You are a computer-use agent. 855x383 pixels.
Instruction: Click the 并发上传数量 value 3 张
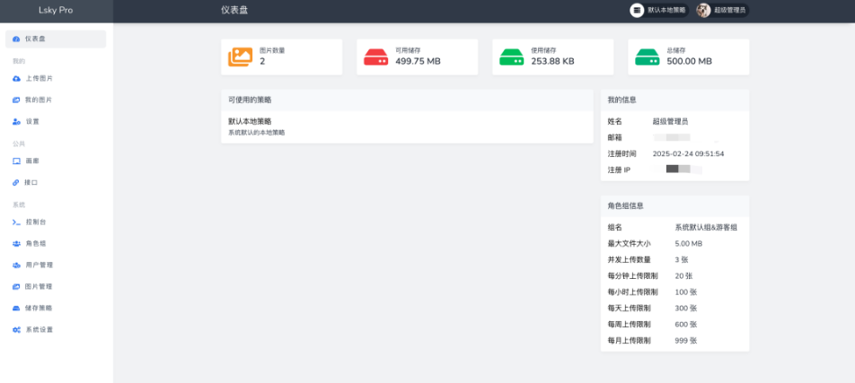[x=682, y=260]
